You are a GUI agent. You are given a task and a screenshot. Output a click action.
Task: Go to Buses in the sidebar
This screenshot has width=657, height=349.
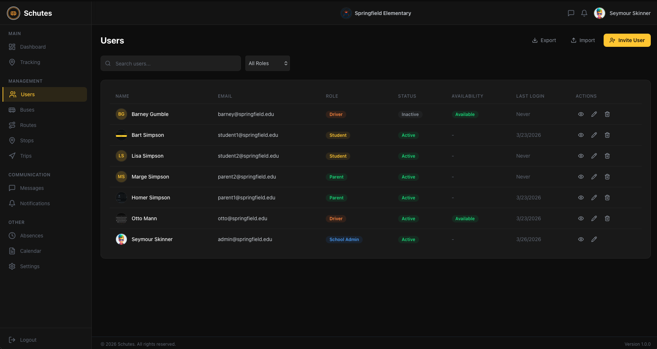(27, 110)
